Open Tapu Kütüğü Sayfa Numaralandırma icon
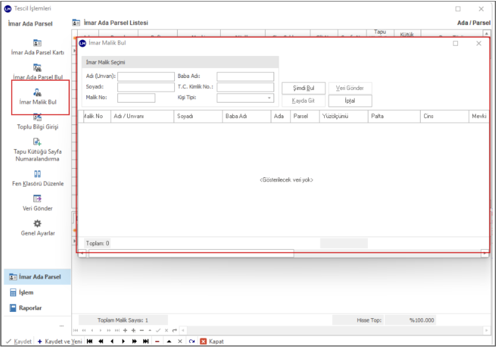496x347 pixels. pos(37,142)
